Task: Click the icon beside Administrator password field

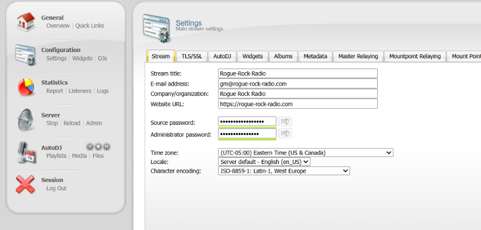Action: tap(285, 134)
